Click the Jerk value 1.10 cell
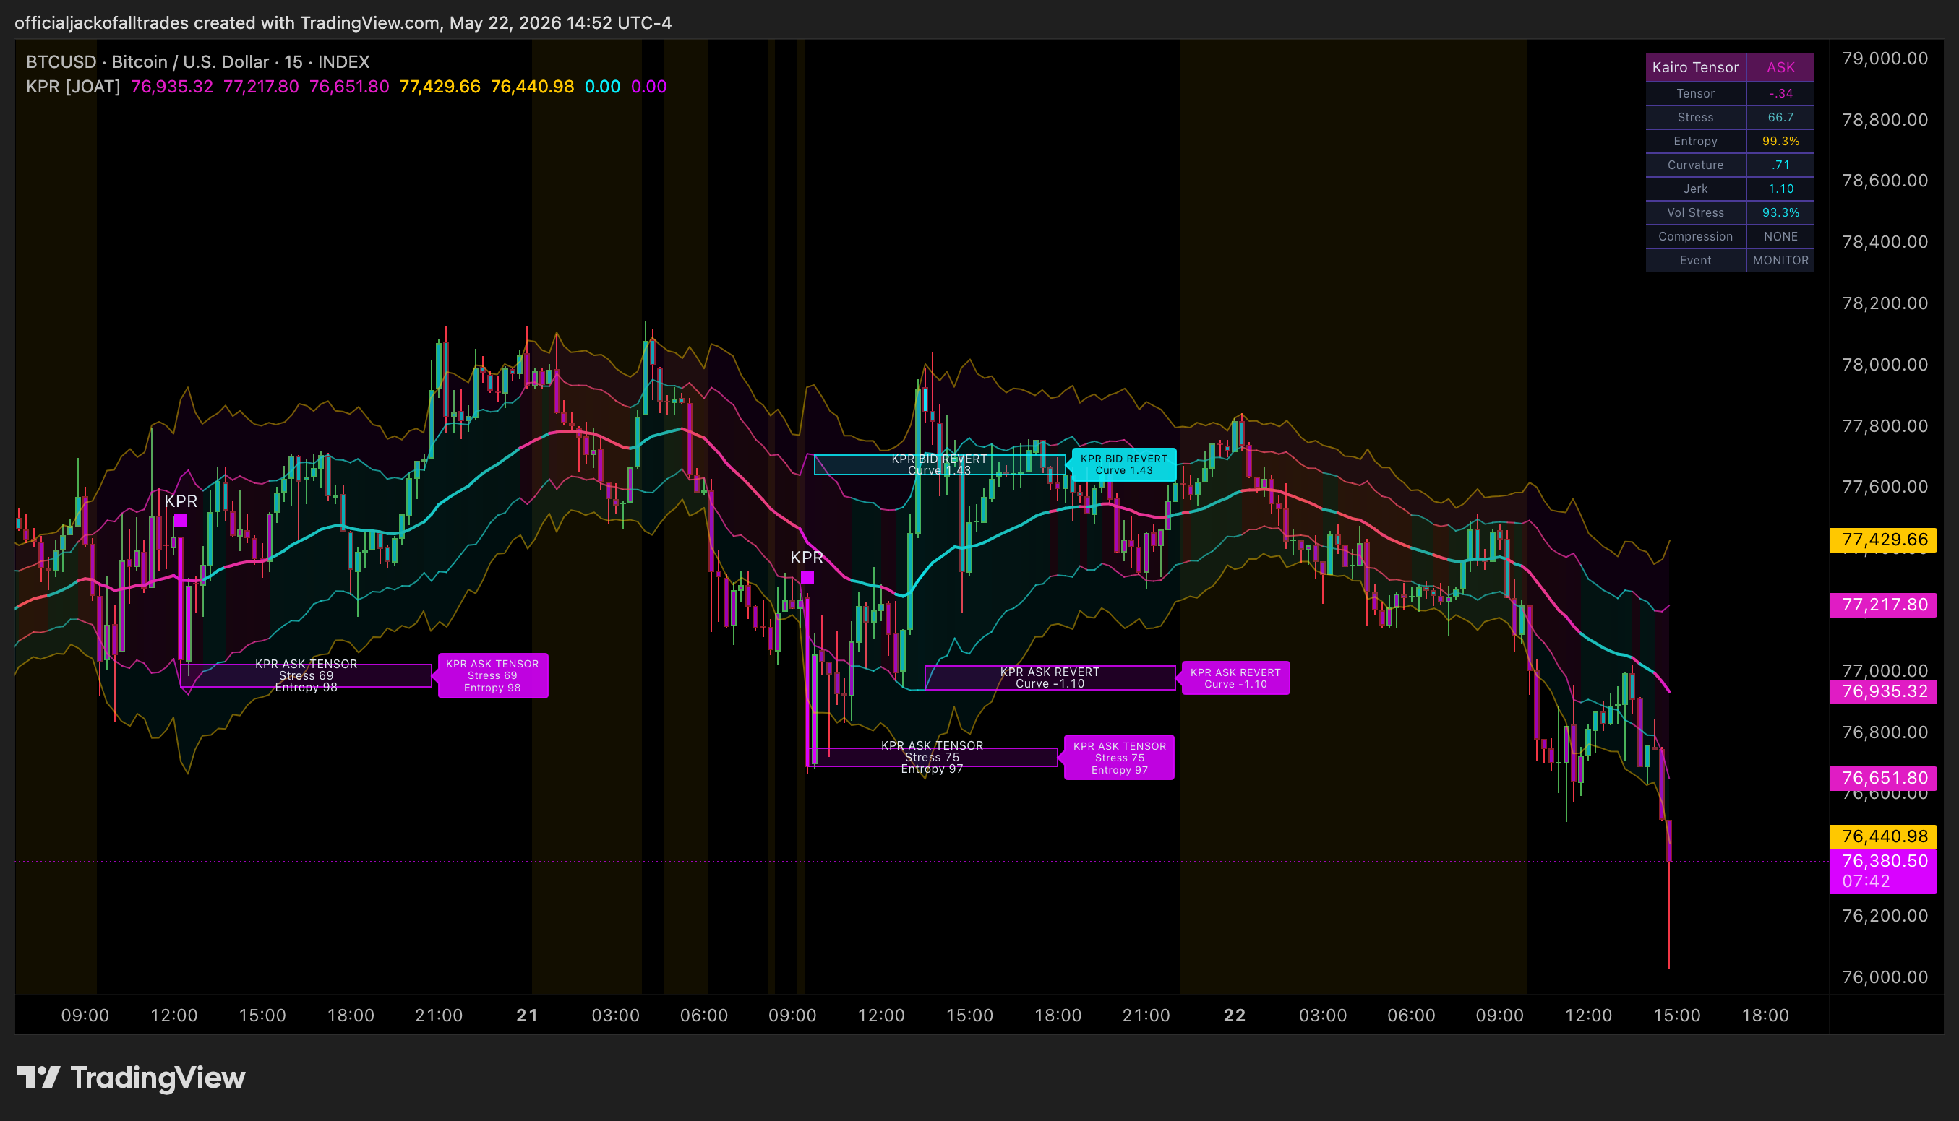This screenshot has width=1959, height=1121. [1780, 189]
